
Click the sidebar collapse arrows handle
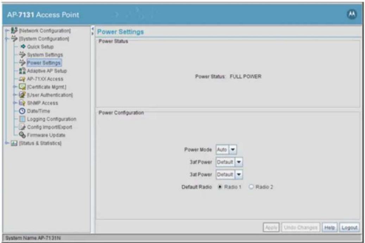(93, 31)
